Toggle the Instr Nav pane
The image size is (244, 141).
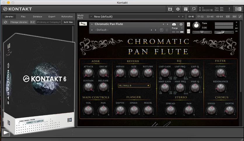pyautogui.click(x=68, y=22)
